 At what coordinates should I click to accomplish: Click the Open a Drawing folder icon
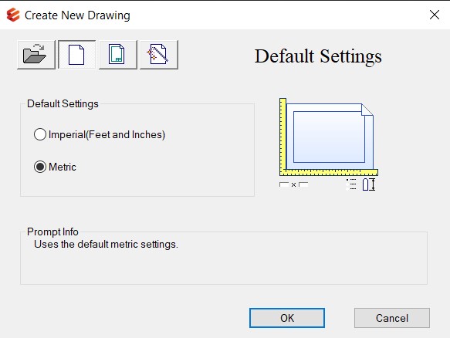pyautogui.click(x=36, y=55)
